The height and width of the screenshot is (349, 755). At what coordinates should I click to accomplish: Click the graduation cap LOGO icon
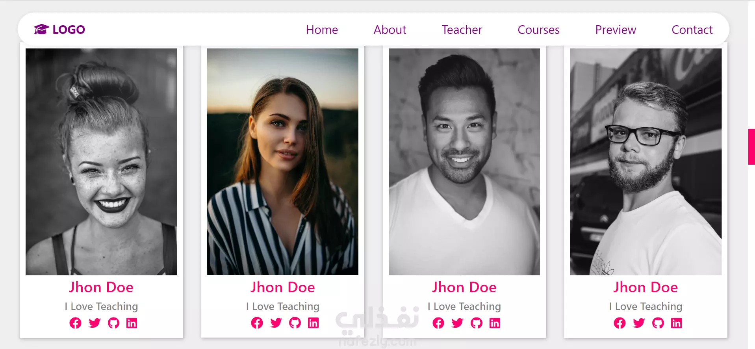(41, 29)
